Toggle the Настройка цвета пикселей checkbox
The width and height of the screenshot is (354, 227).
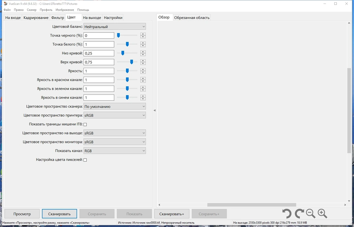[x=85, y=160]
